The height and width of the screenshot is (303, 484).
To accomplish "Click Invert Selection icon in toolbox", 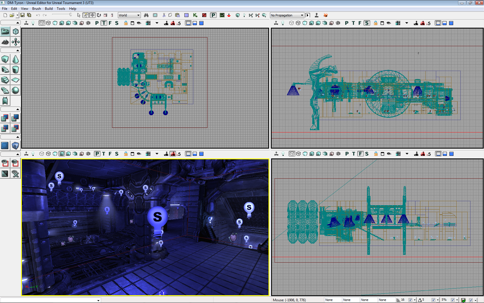I will [x=5, y=173].
